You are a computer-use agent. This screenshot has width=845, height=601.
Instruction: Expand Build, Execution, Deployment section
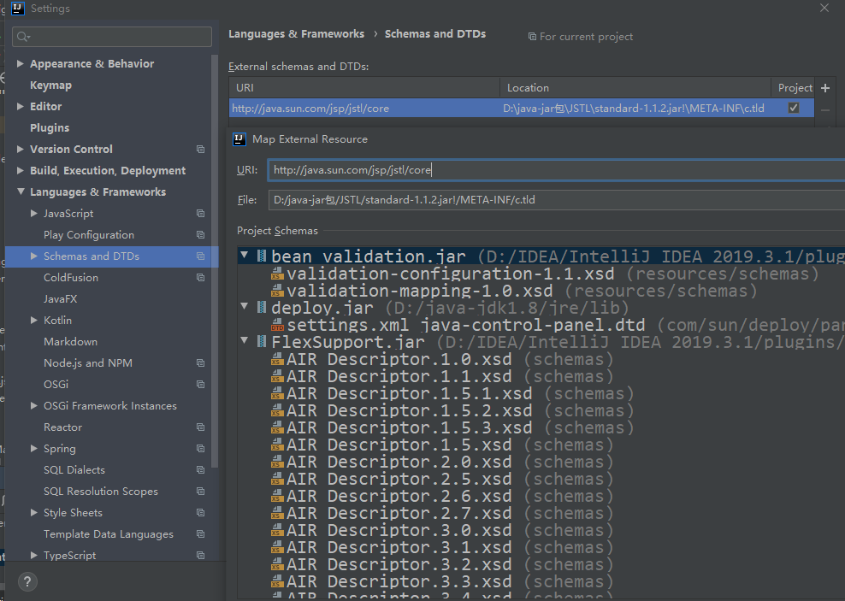21,171
